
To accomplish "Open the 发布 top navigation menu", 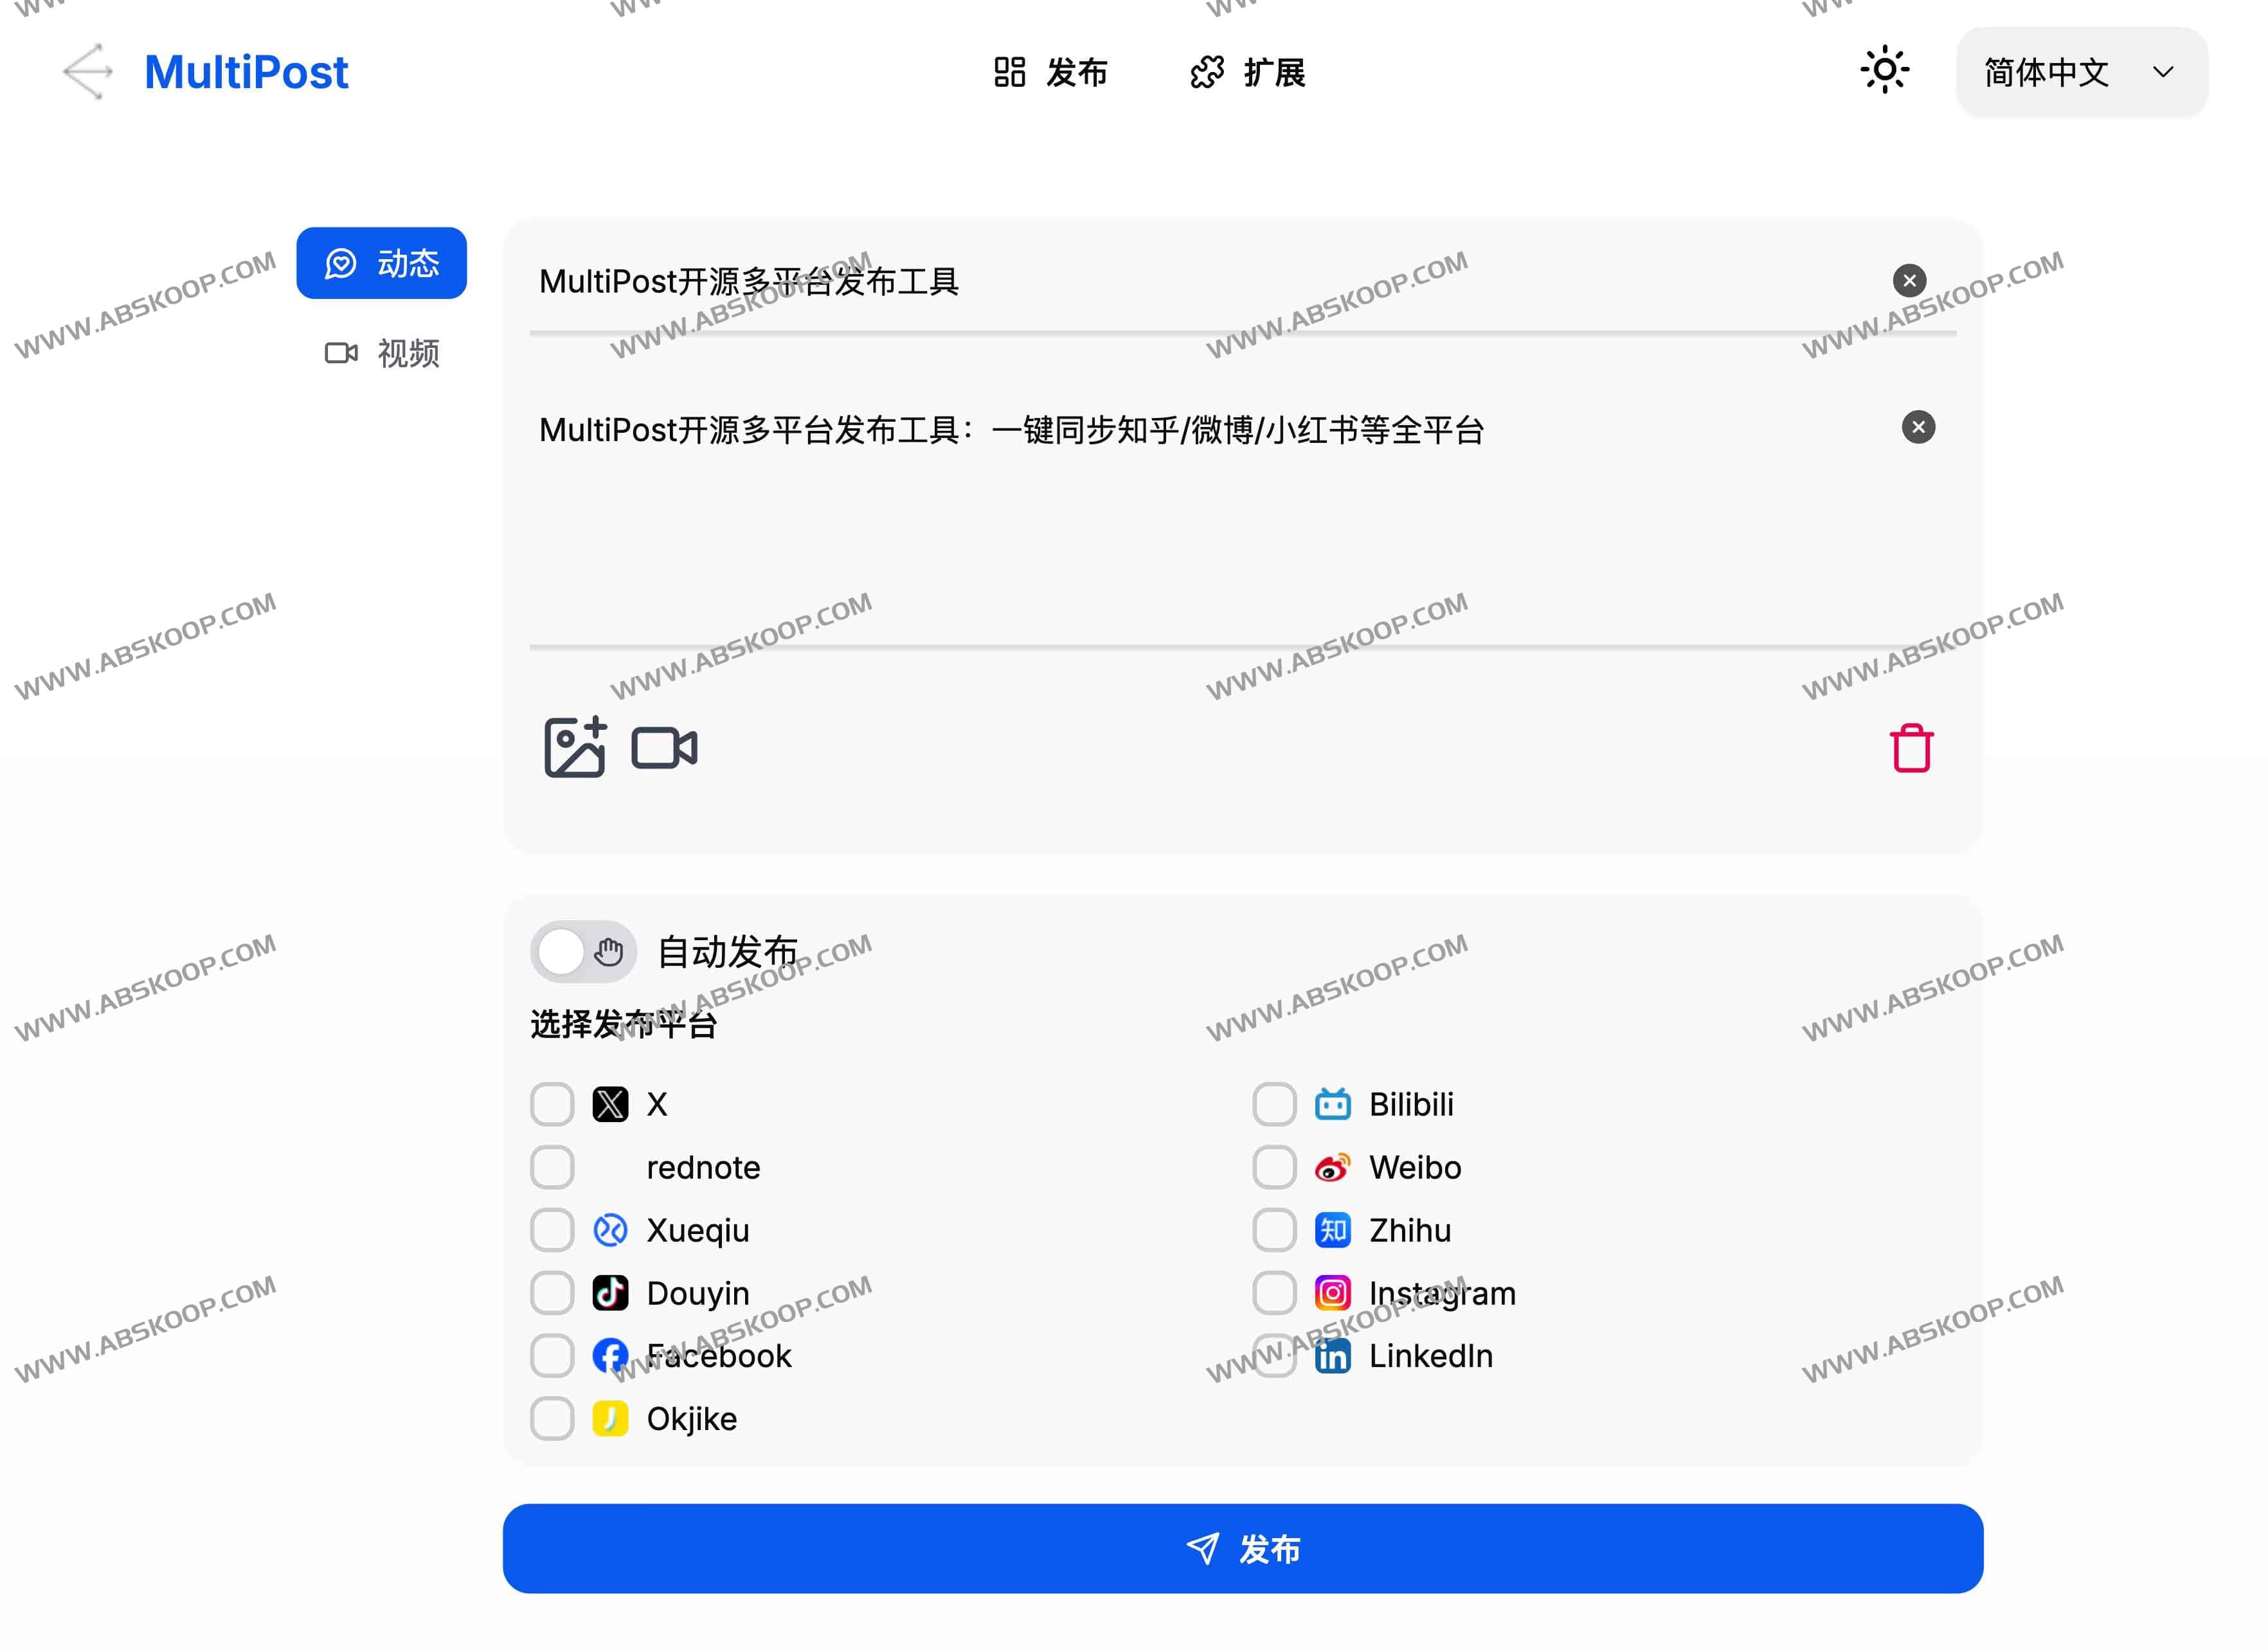I will point(1050,72).
